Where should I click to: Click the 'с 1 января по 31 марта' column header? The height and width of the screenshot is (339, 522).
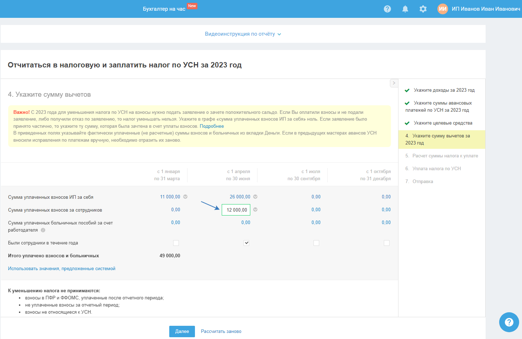coord(167,175)
